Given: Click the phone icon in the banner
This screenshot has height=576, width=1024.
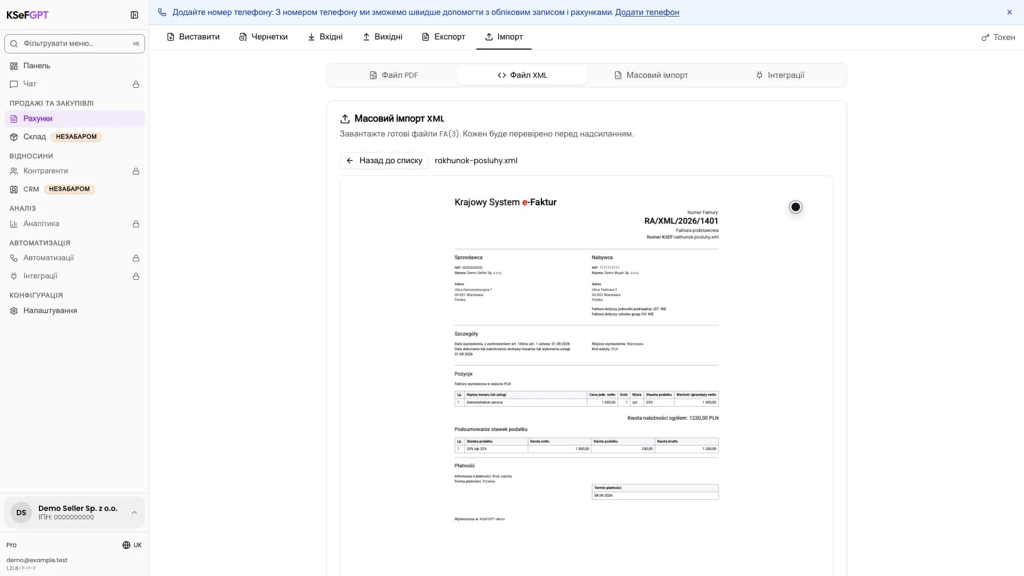Looking at the screenshot, I should tap(162, 12).
